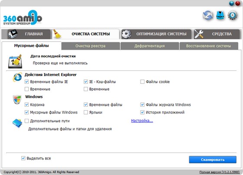Toggle История приложений checkbox

click(142, 112)
